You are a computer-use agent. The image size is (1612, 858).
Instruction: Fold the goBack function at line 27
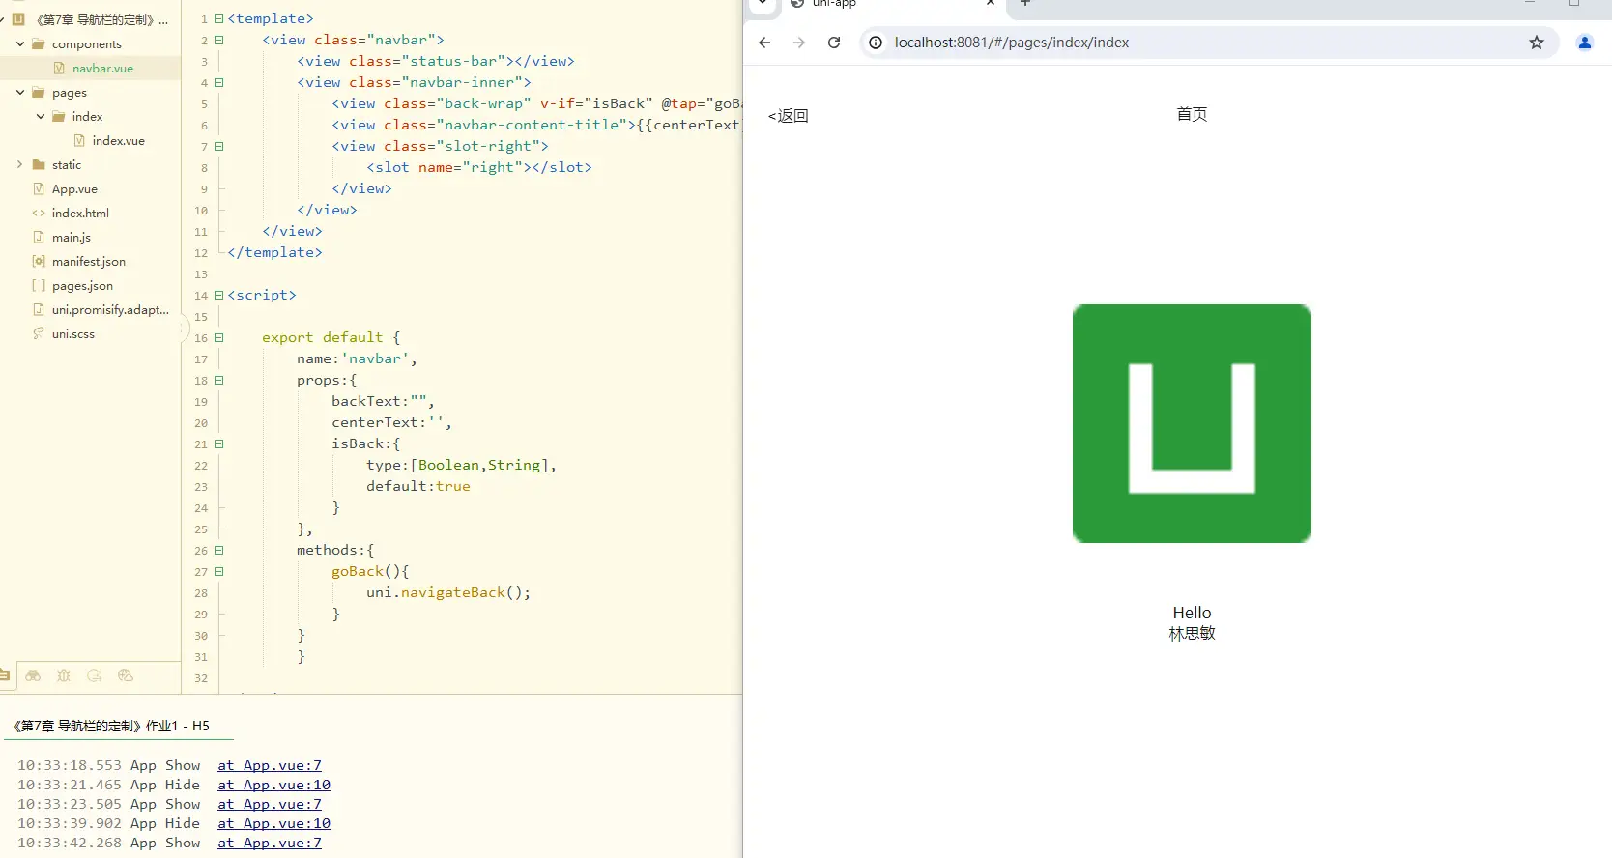[x=218, y=571]
